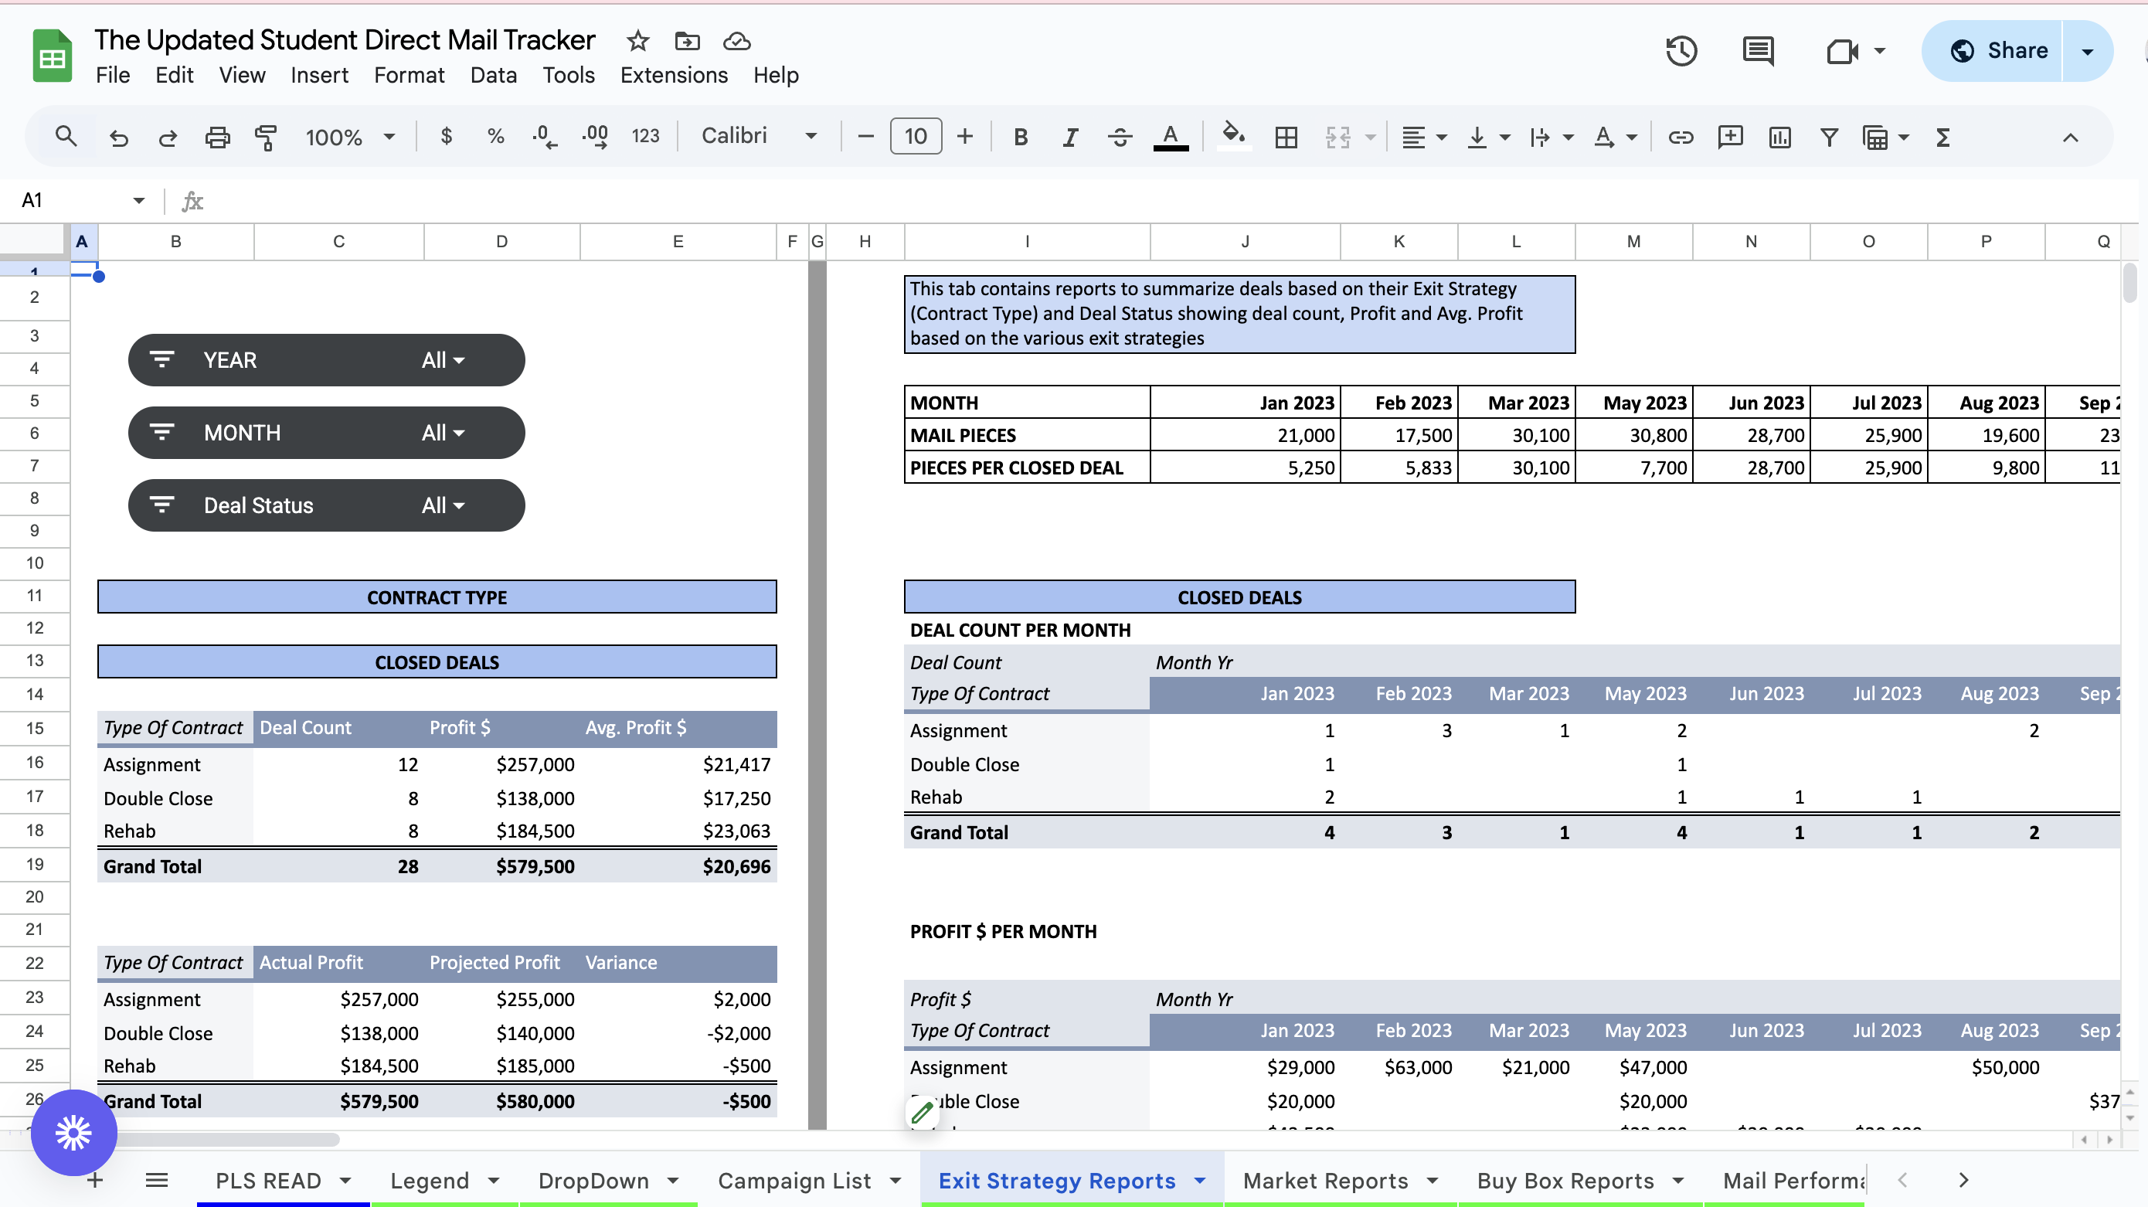Screen dimensions: 2148x1207
Task: Apply currency format with dollar icon
Action: (446, 136)
